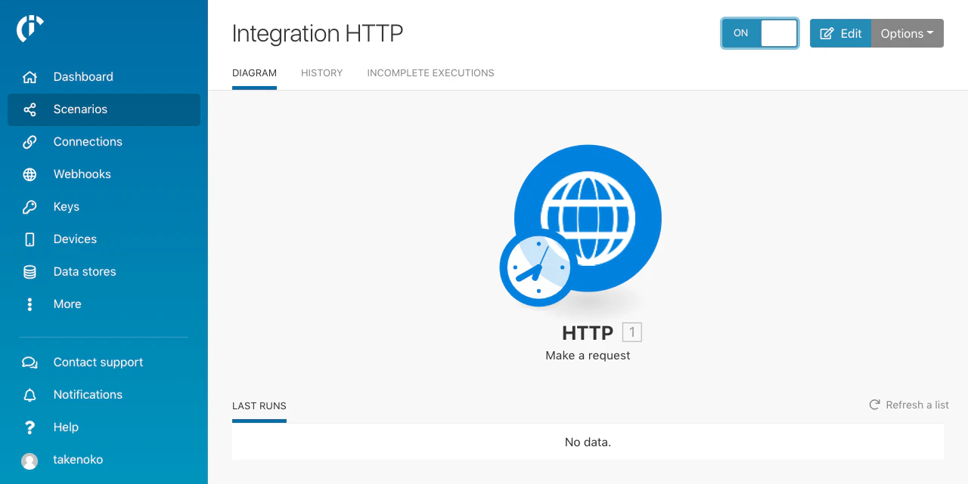
Task: Switch to the History tab
Action: (x=321, y=73)
